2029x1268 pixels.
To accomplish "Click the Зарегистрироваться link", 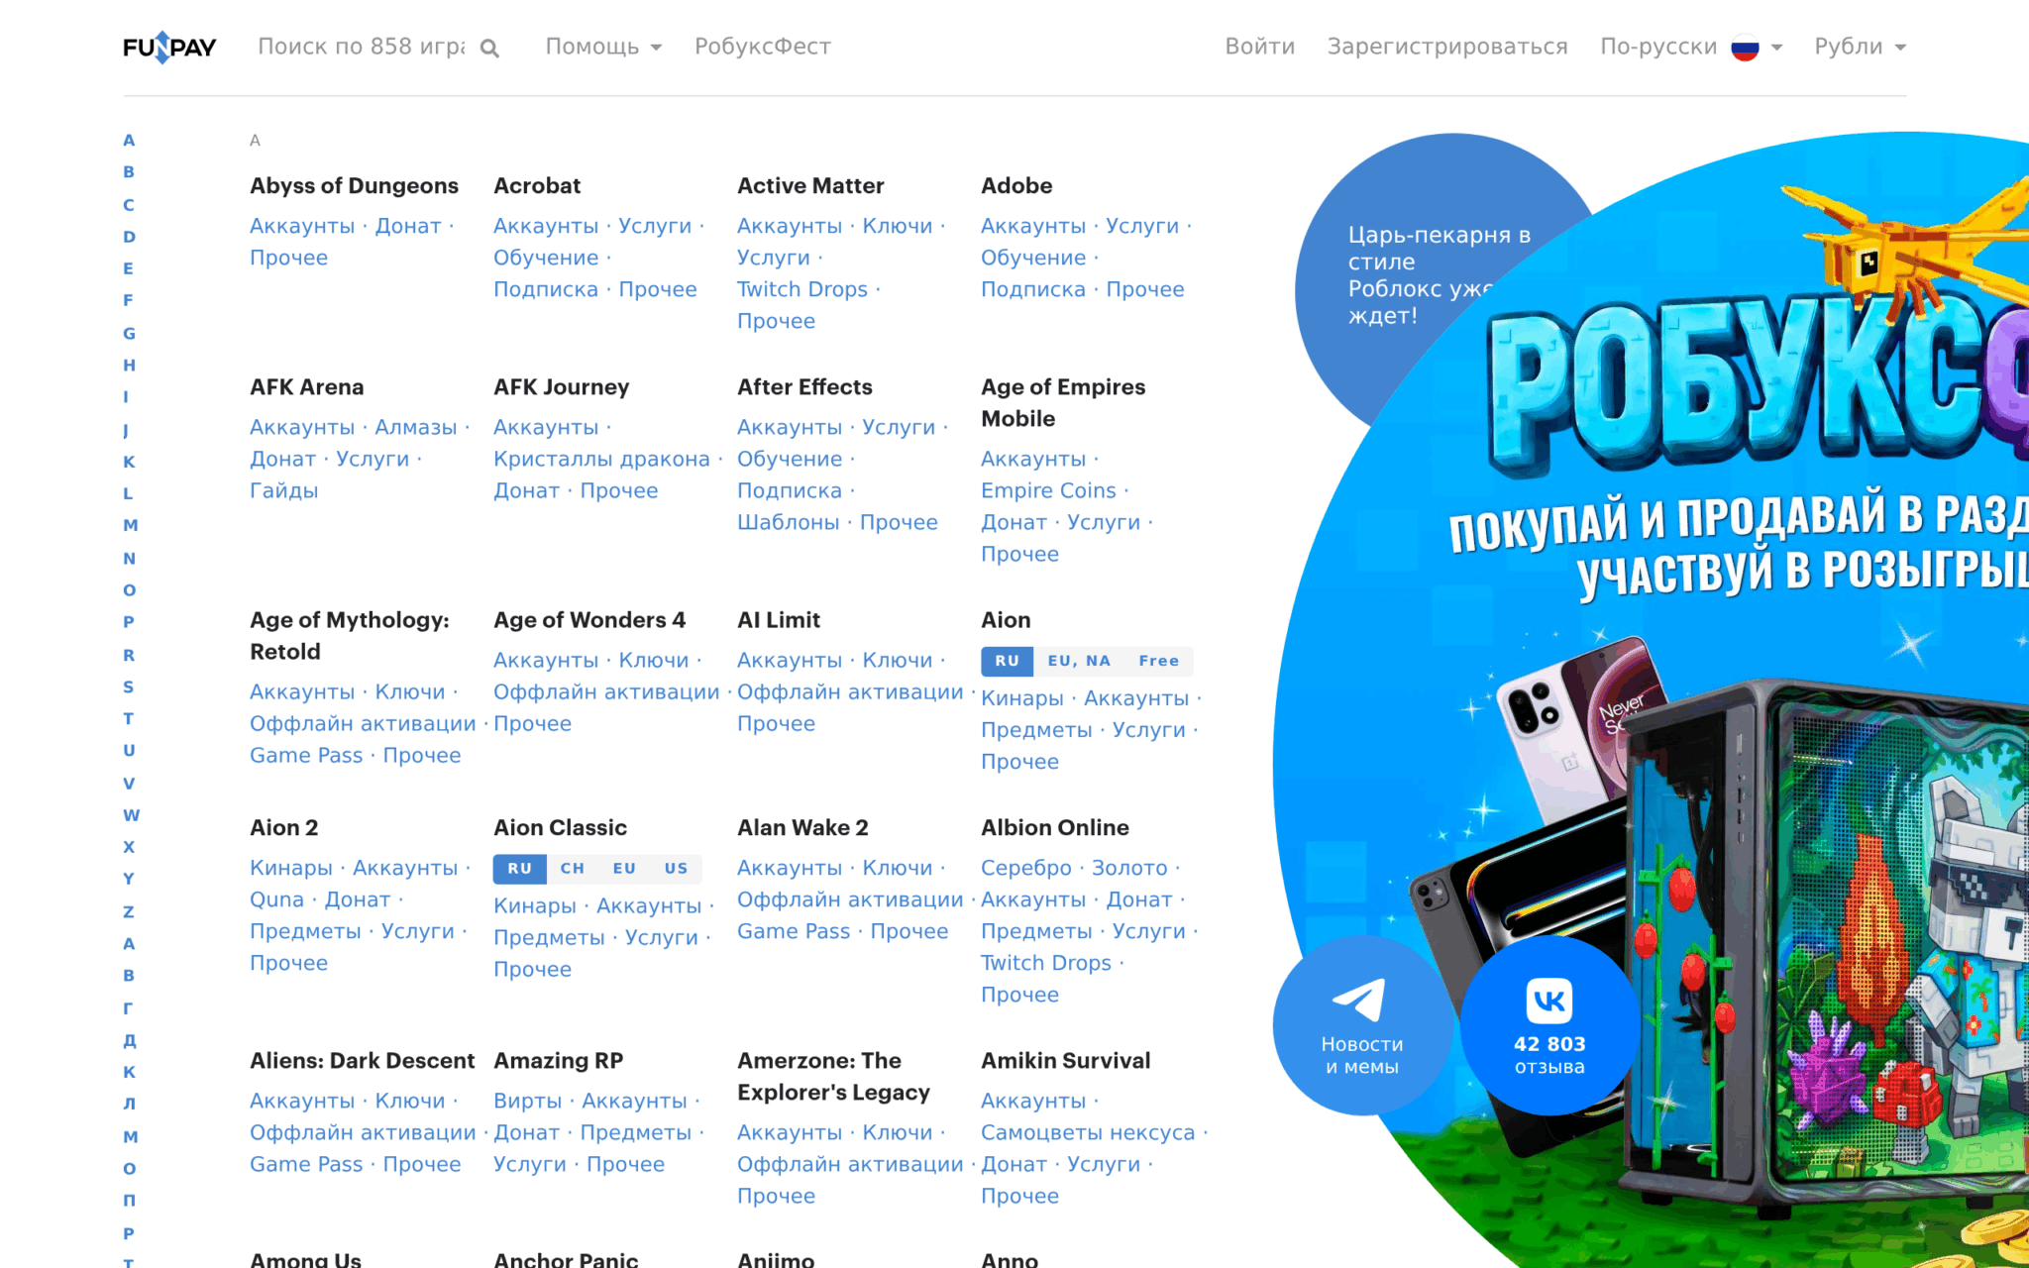I will click(1447, 47).
